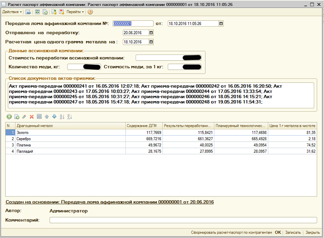Image resolution: width=324 pixels, height=238 pixels.
Task: Select the Золото row in the table
Action: point(69,133)
